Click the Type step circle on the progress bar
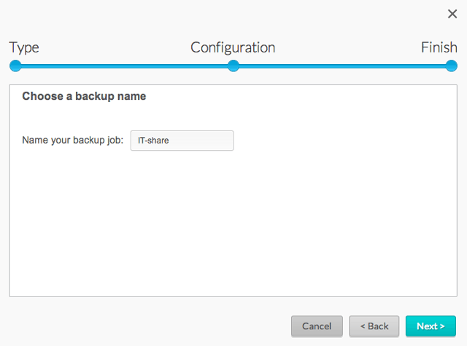 (15, 66)
